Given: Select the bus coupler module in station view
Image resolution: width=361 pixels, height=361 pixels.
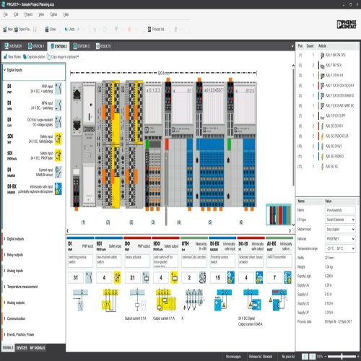Looking at the screenshot, I should pos(83,144).
